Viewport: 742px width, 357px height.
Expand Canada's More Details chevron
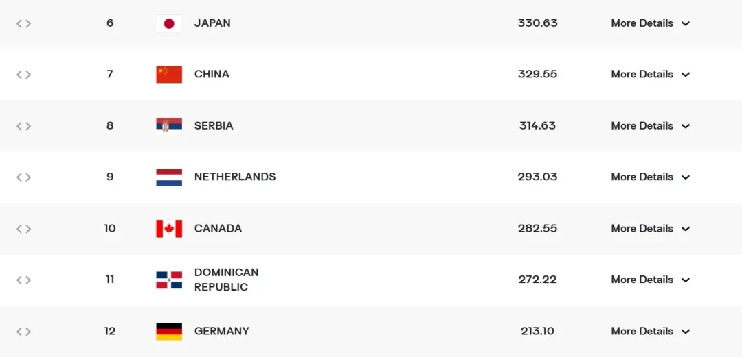pos(685,229)
